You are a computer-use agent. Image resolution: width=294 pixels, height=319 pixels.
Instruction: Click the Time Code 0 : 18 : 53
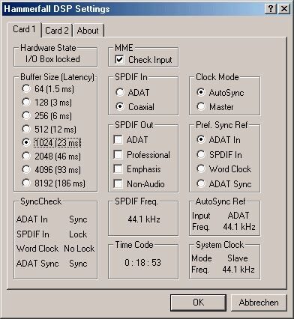pyautogui.click(x=142, y=263)
